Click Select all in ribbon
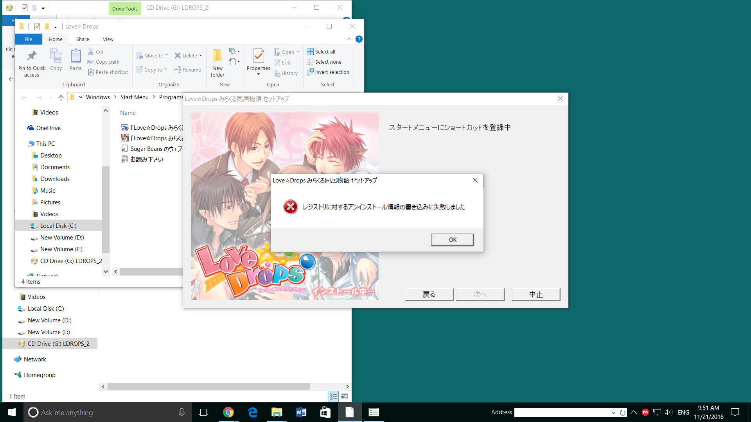 point(321,52)
